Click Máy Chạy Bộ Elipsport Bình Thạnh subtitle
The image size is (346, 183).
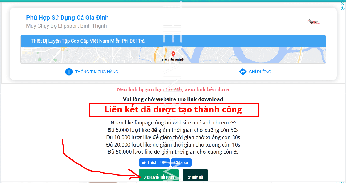pyautogui.click(x=66, y=26)
